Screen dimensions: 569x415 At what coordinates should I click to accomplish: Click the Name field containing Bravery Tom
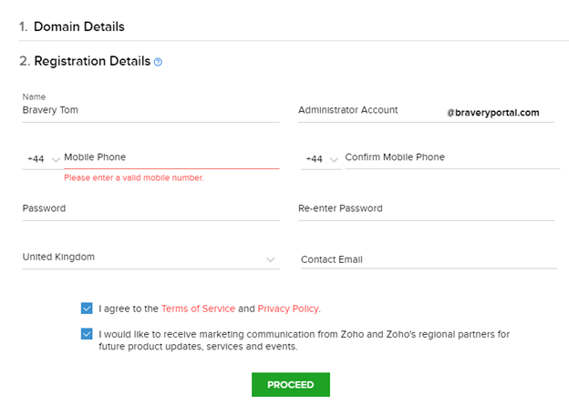150,110
